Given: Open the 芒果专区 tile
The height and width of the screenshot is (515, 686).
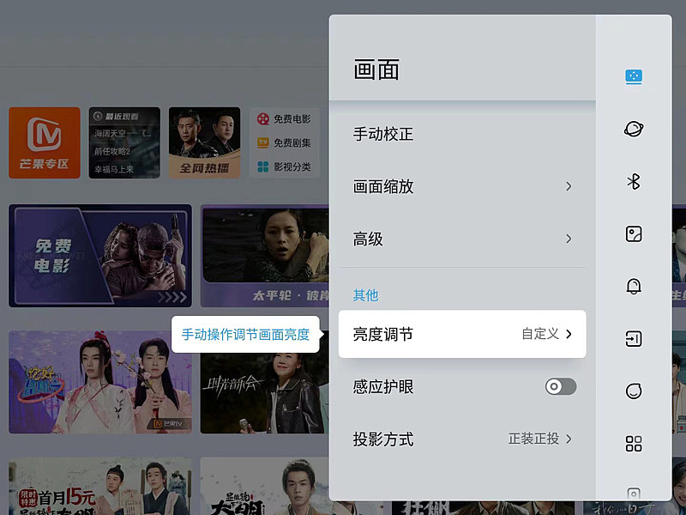Looking at the screenshot, I should pos(45,142).
